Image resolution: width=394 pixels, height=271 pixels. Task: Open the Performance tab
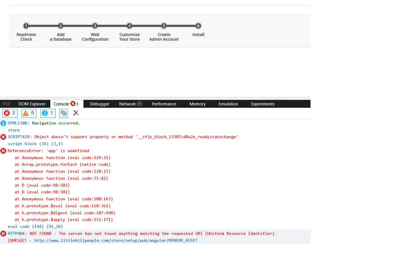point(164,104)
